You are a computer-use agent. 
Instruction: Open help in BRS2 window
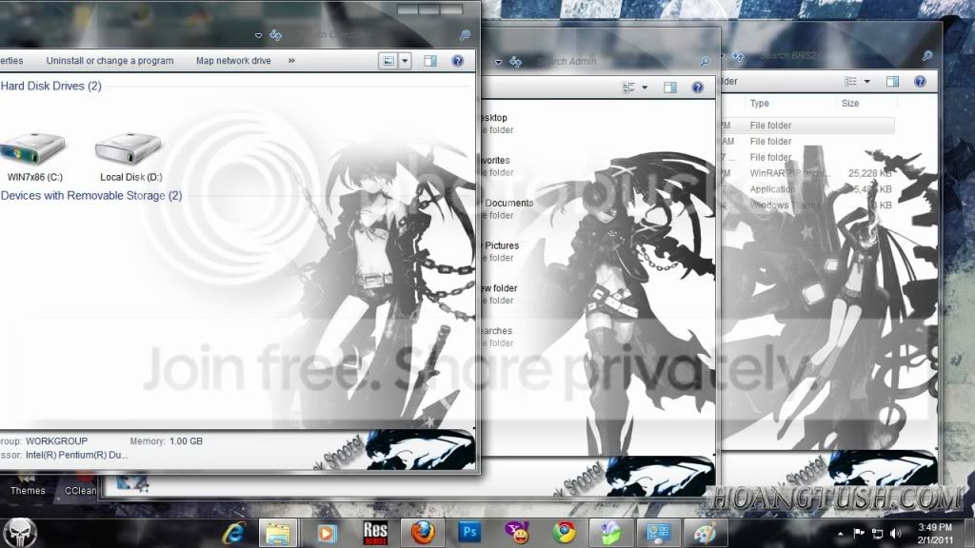click(921, 82)
